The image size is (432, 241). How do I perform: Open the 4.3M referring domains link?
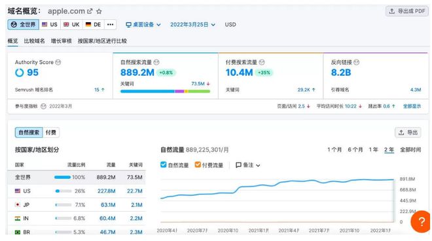coord(416,89)
